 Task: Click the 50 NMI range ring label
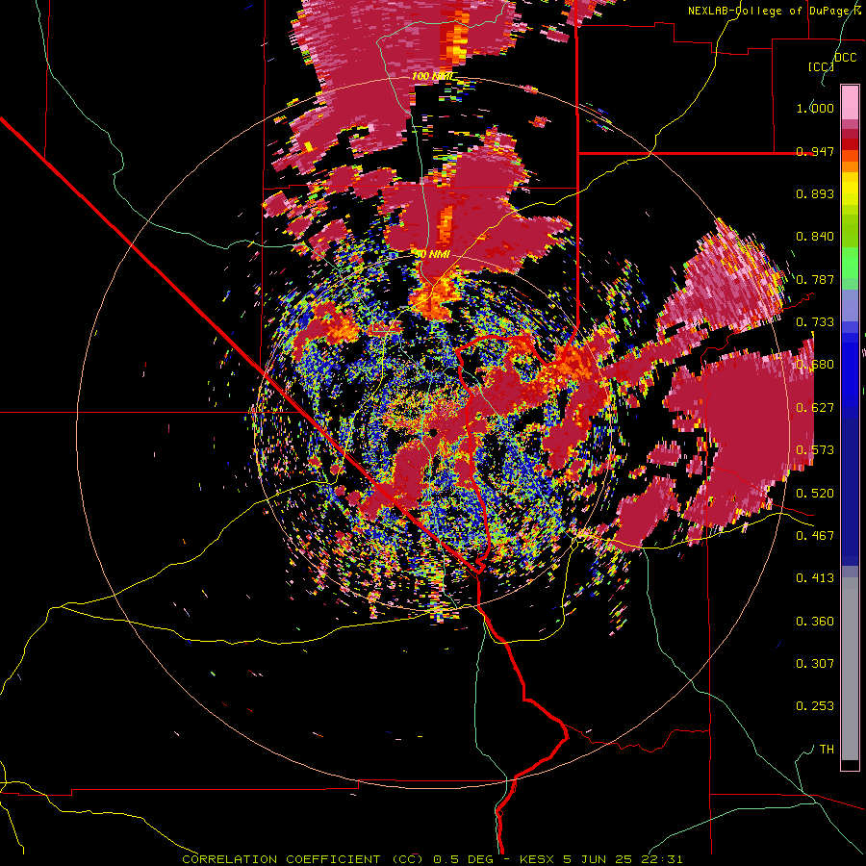coord(433,255)
